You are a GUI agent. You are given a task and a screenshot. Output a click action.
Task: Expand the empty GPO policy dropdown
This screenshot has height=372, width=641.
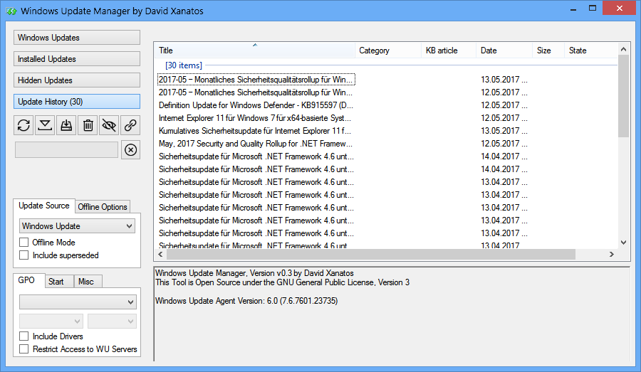pos(77,302)
